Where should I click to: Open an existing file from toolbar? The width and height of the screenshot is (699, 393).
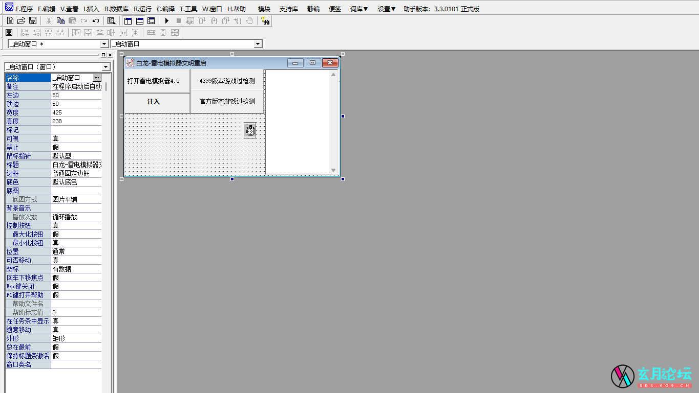[21, 21]
